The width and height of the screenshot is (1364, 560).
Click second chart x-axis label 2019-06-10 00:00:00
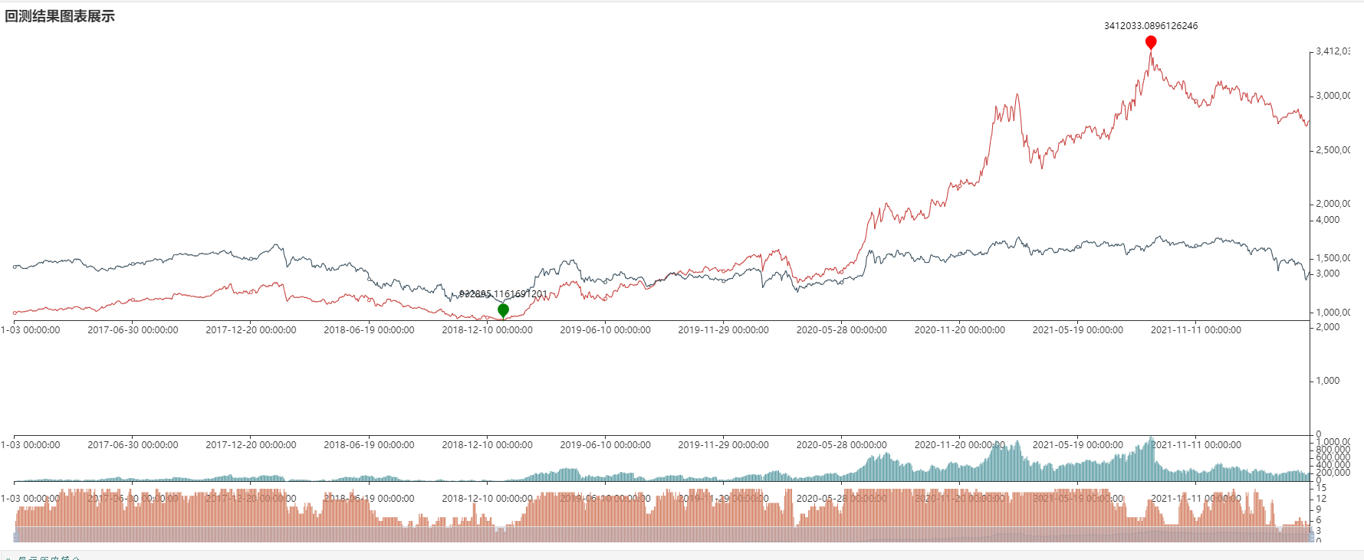point(605,445)
